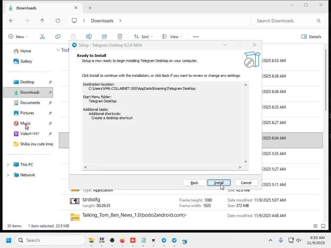Image resolution: width=331 pixels, height=248 pixels.
Task: Close the Downloads tab
Action: pyautogui.click(x=76, y=8)
